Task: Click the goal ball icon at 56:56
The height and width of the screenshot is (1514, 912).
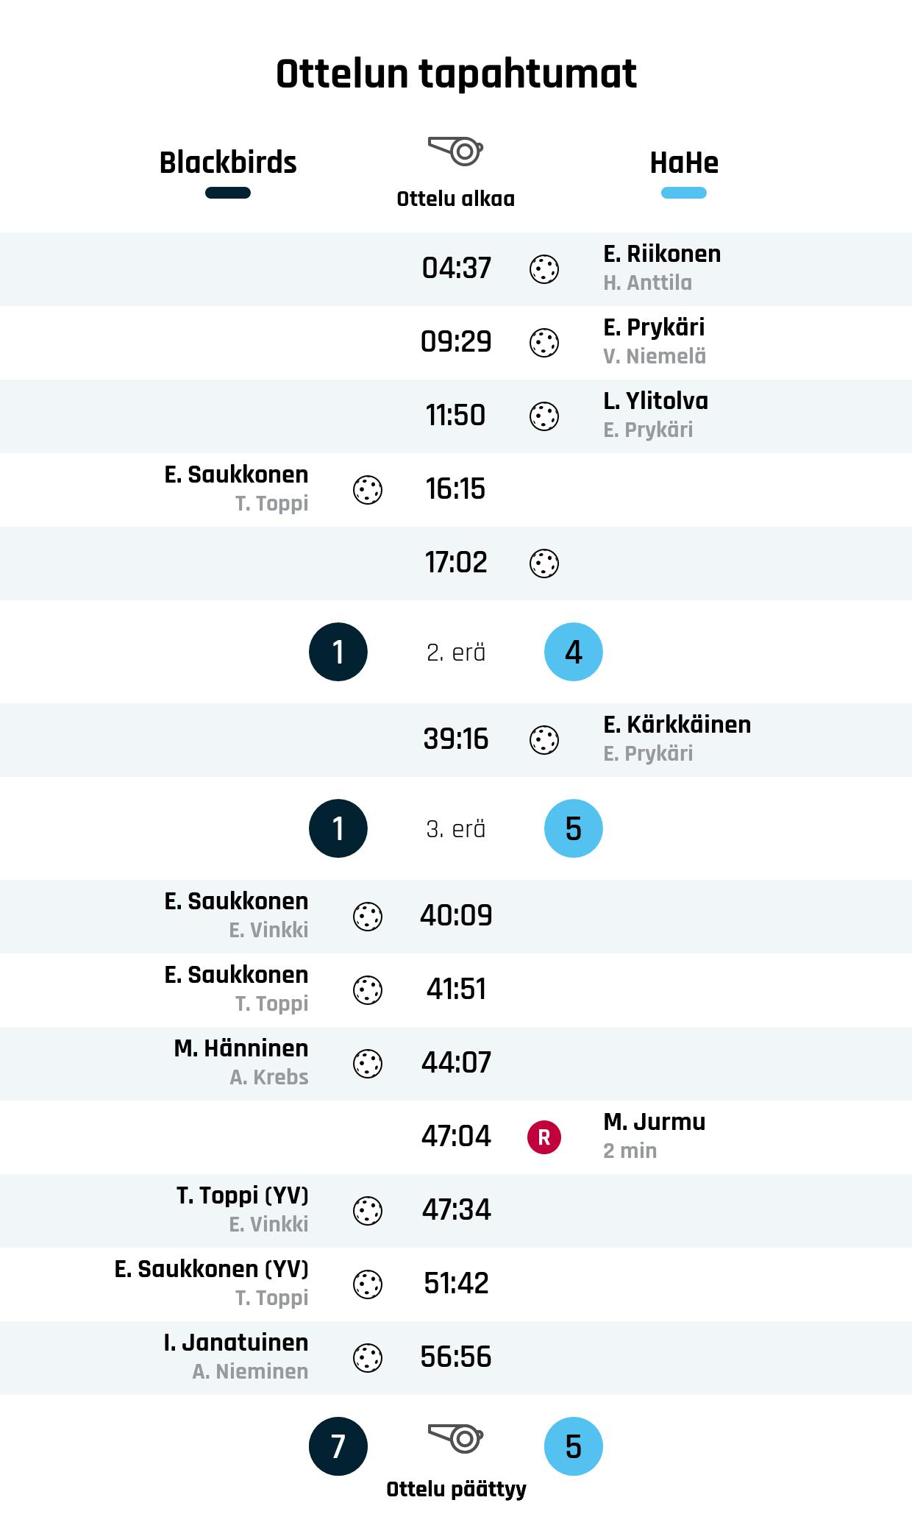Action: pyautogui.click(x=368, y=1358)
